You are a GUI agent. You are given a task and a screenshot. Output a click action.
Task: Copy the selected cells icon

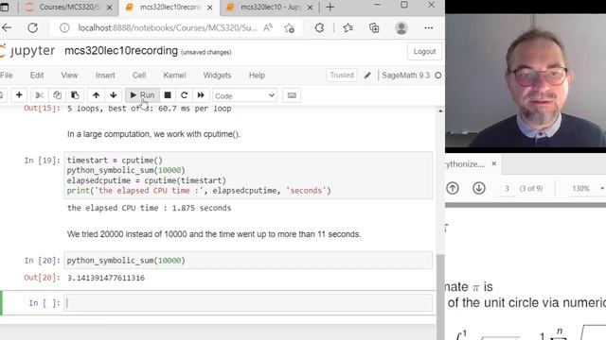pos(57,95)
